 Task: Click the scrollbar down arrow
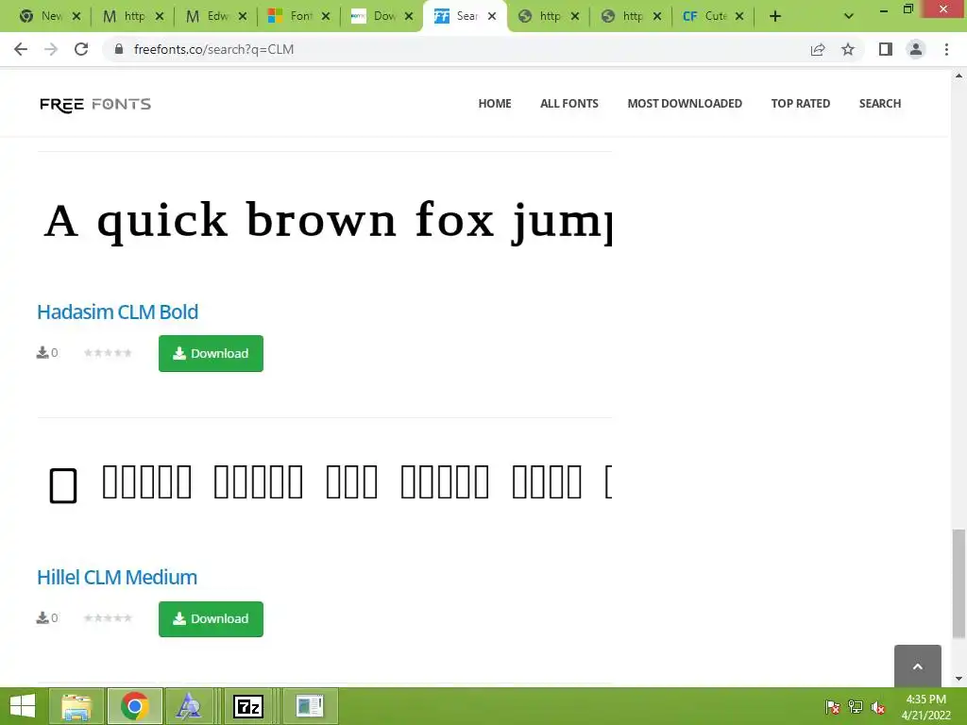coord(959,680)
